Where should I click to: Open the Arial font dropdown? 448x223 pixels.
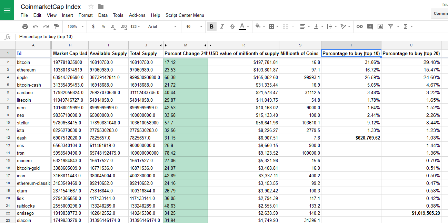click(x=162, y=26)
